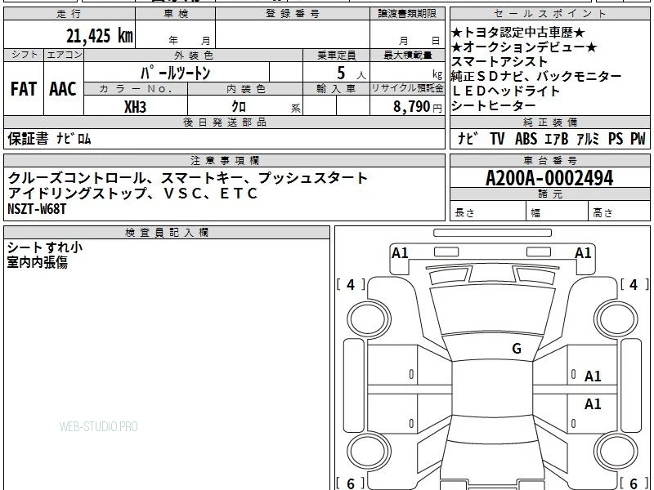Select the 純正装備 header
The width and height of the screenshot is (654, 490).
[549, 122]
